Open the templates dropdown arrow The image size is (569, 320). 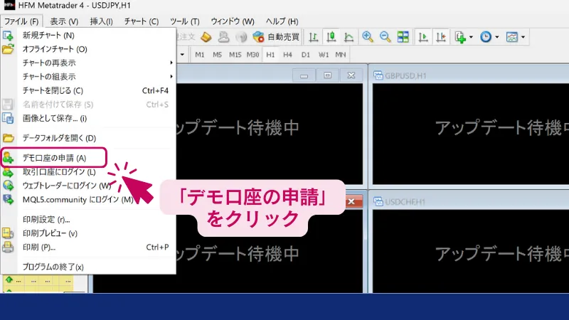coord(523,37)
